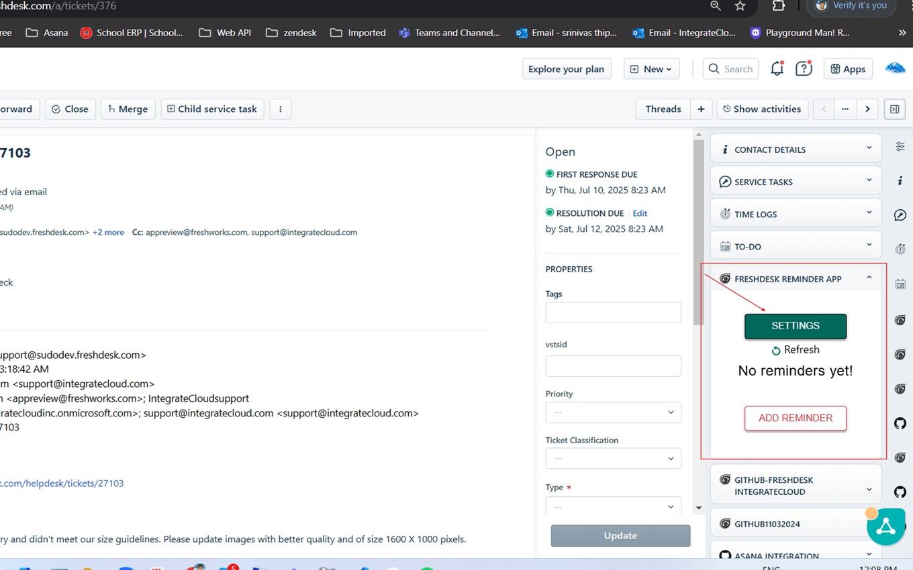Click Show activities button

762,109
